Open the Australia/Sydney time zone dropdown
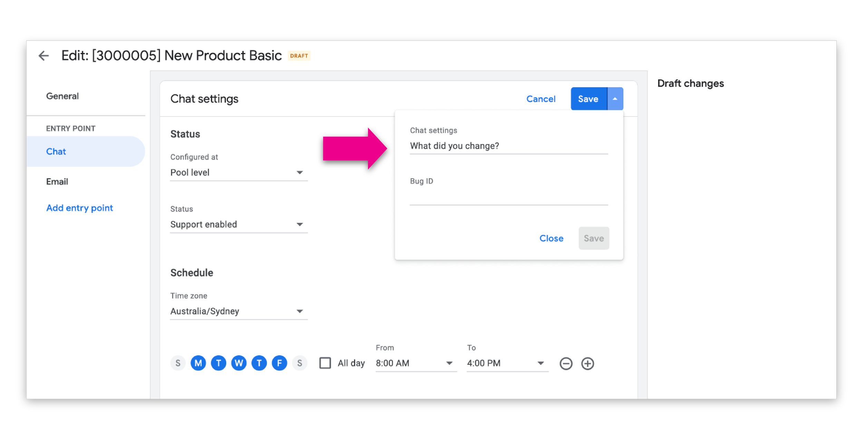This screenshot has width=863, height=429. point(238,311)
